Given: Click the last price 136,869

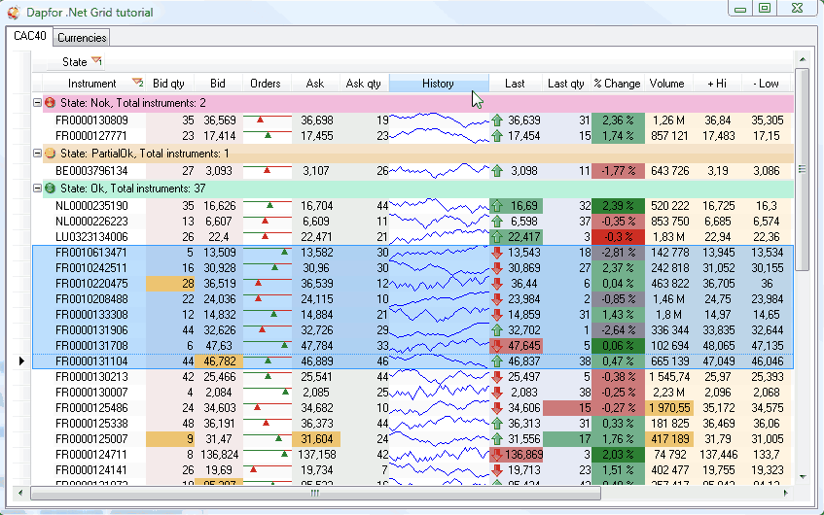Looking at the screenshot, I should click(517, 455).
